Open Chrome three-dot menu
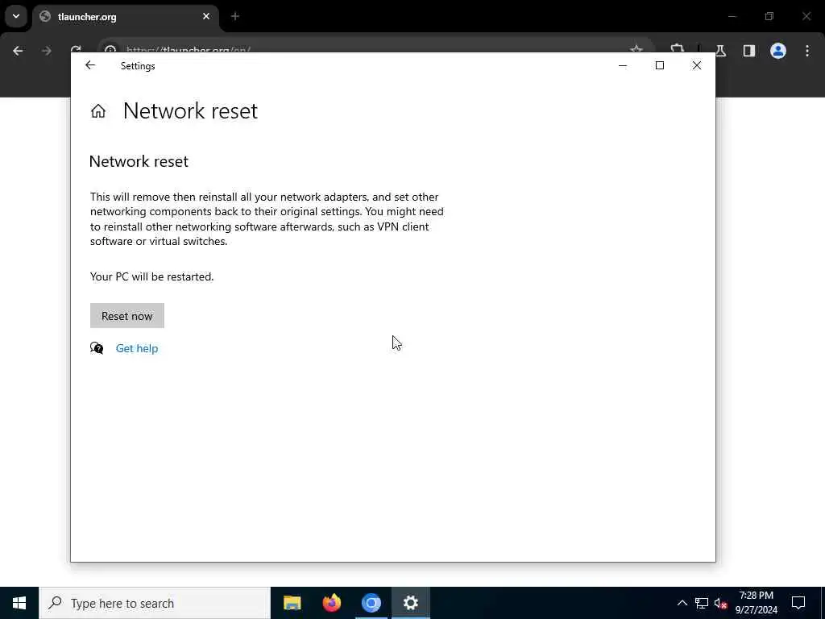 pyautogui.click(x=807, y=51)
